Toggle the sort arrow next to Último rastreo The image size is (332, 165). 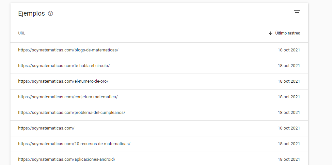click(270, 33)
